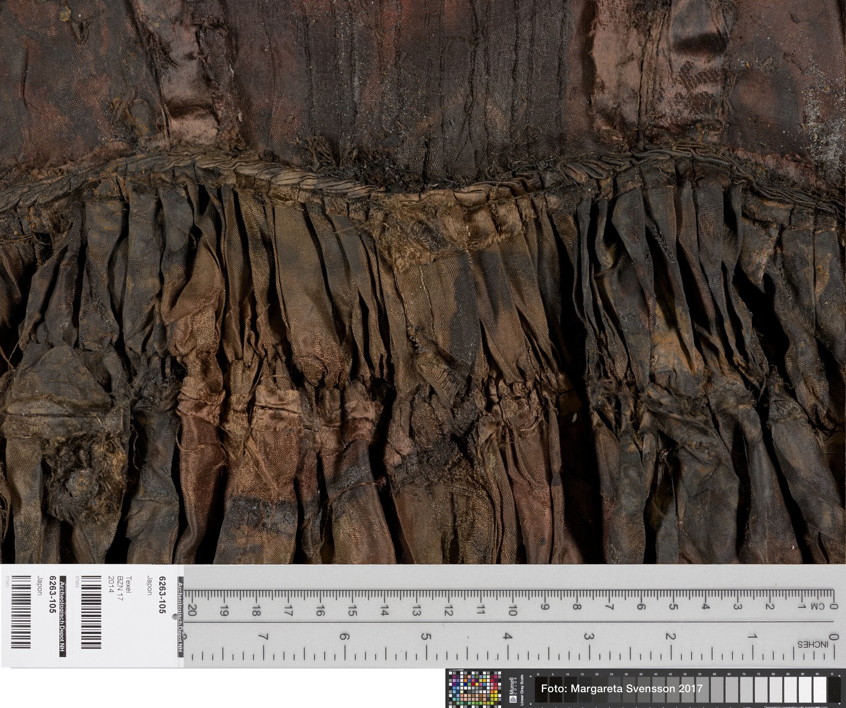Click the Foto: Margareta Svensson 2017 credit

(x=622, y=689)
